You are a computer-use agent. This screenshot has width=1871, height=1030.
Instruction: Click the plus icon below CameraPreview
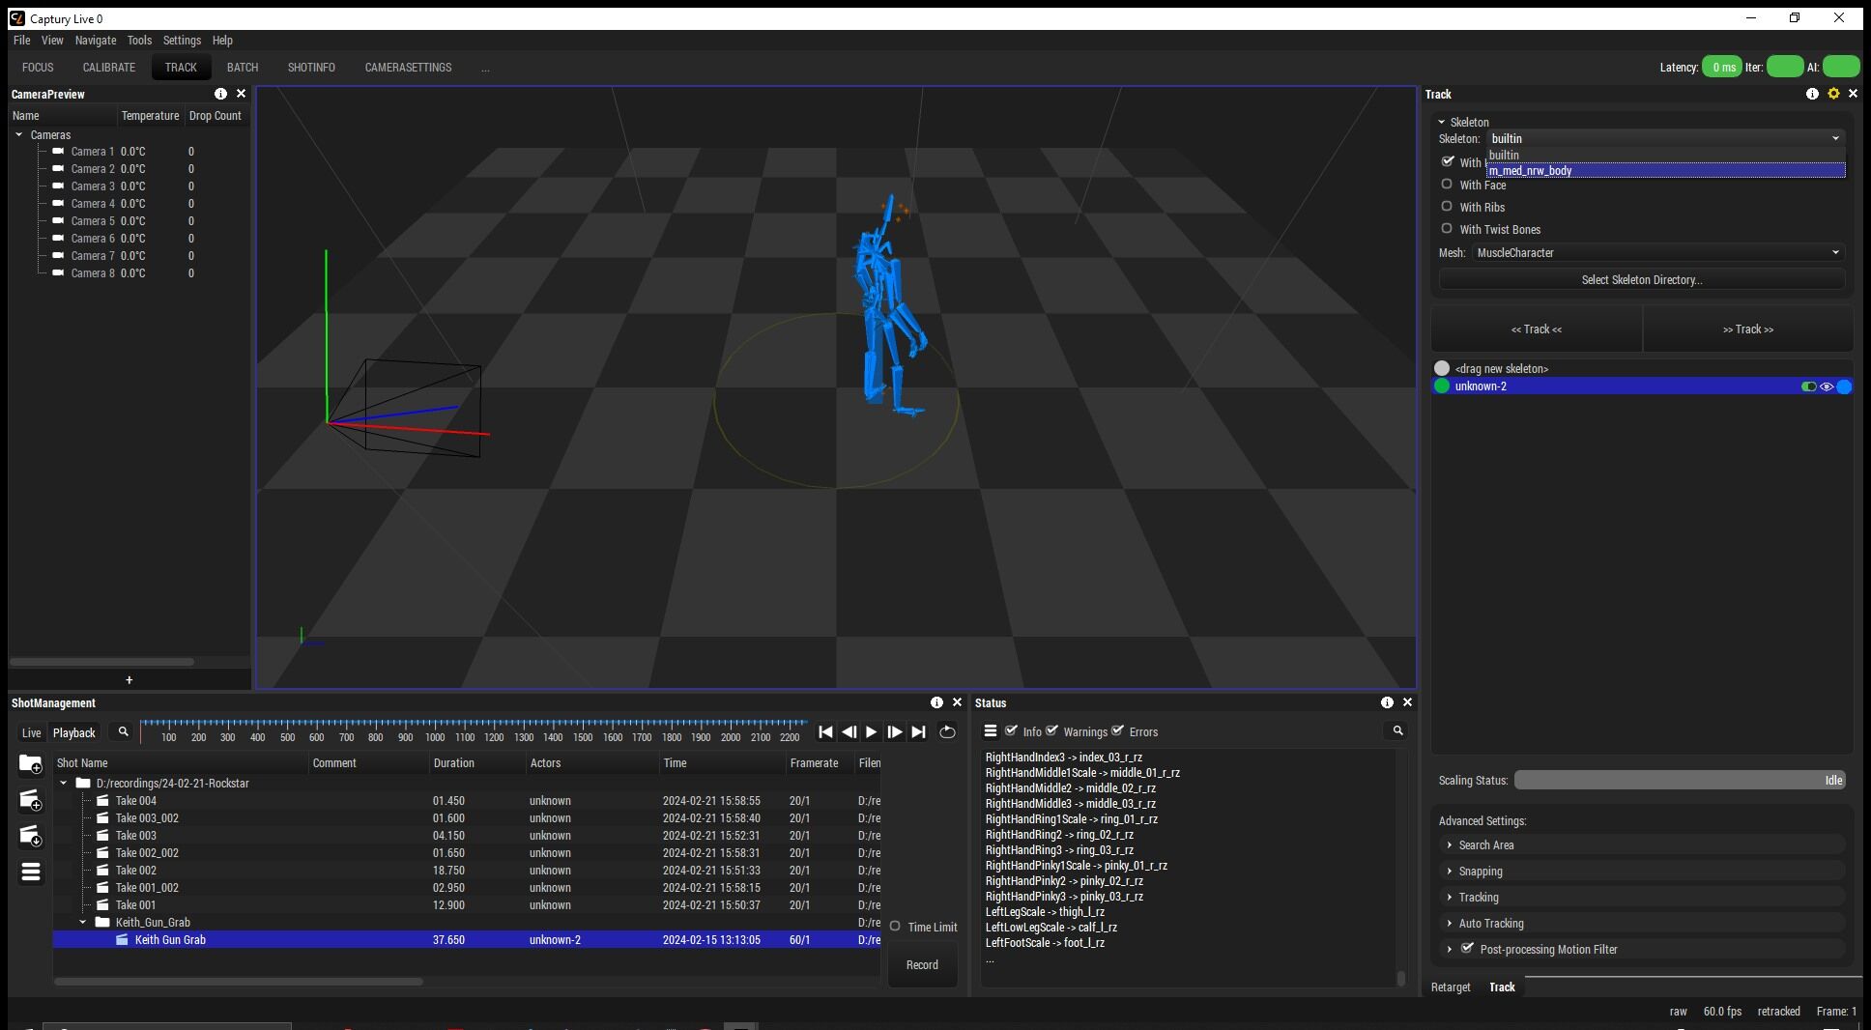(130, 680)
